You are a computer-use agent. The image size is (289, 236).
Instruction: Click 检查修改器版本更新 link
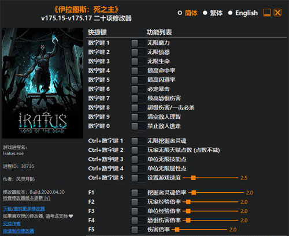coord(27,198)
